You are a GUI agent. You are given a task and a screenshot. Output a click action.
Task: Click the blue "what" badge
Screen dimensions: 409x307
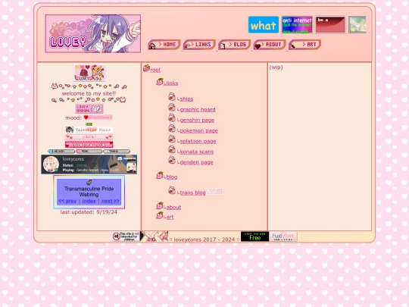264,25
